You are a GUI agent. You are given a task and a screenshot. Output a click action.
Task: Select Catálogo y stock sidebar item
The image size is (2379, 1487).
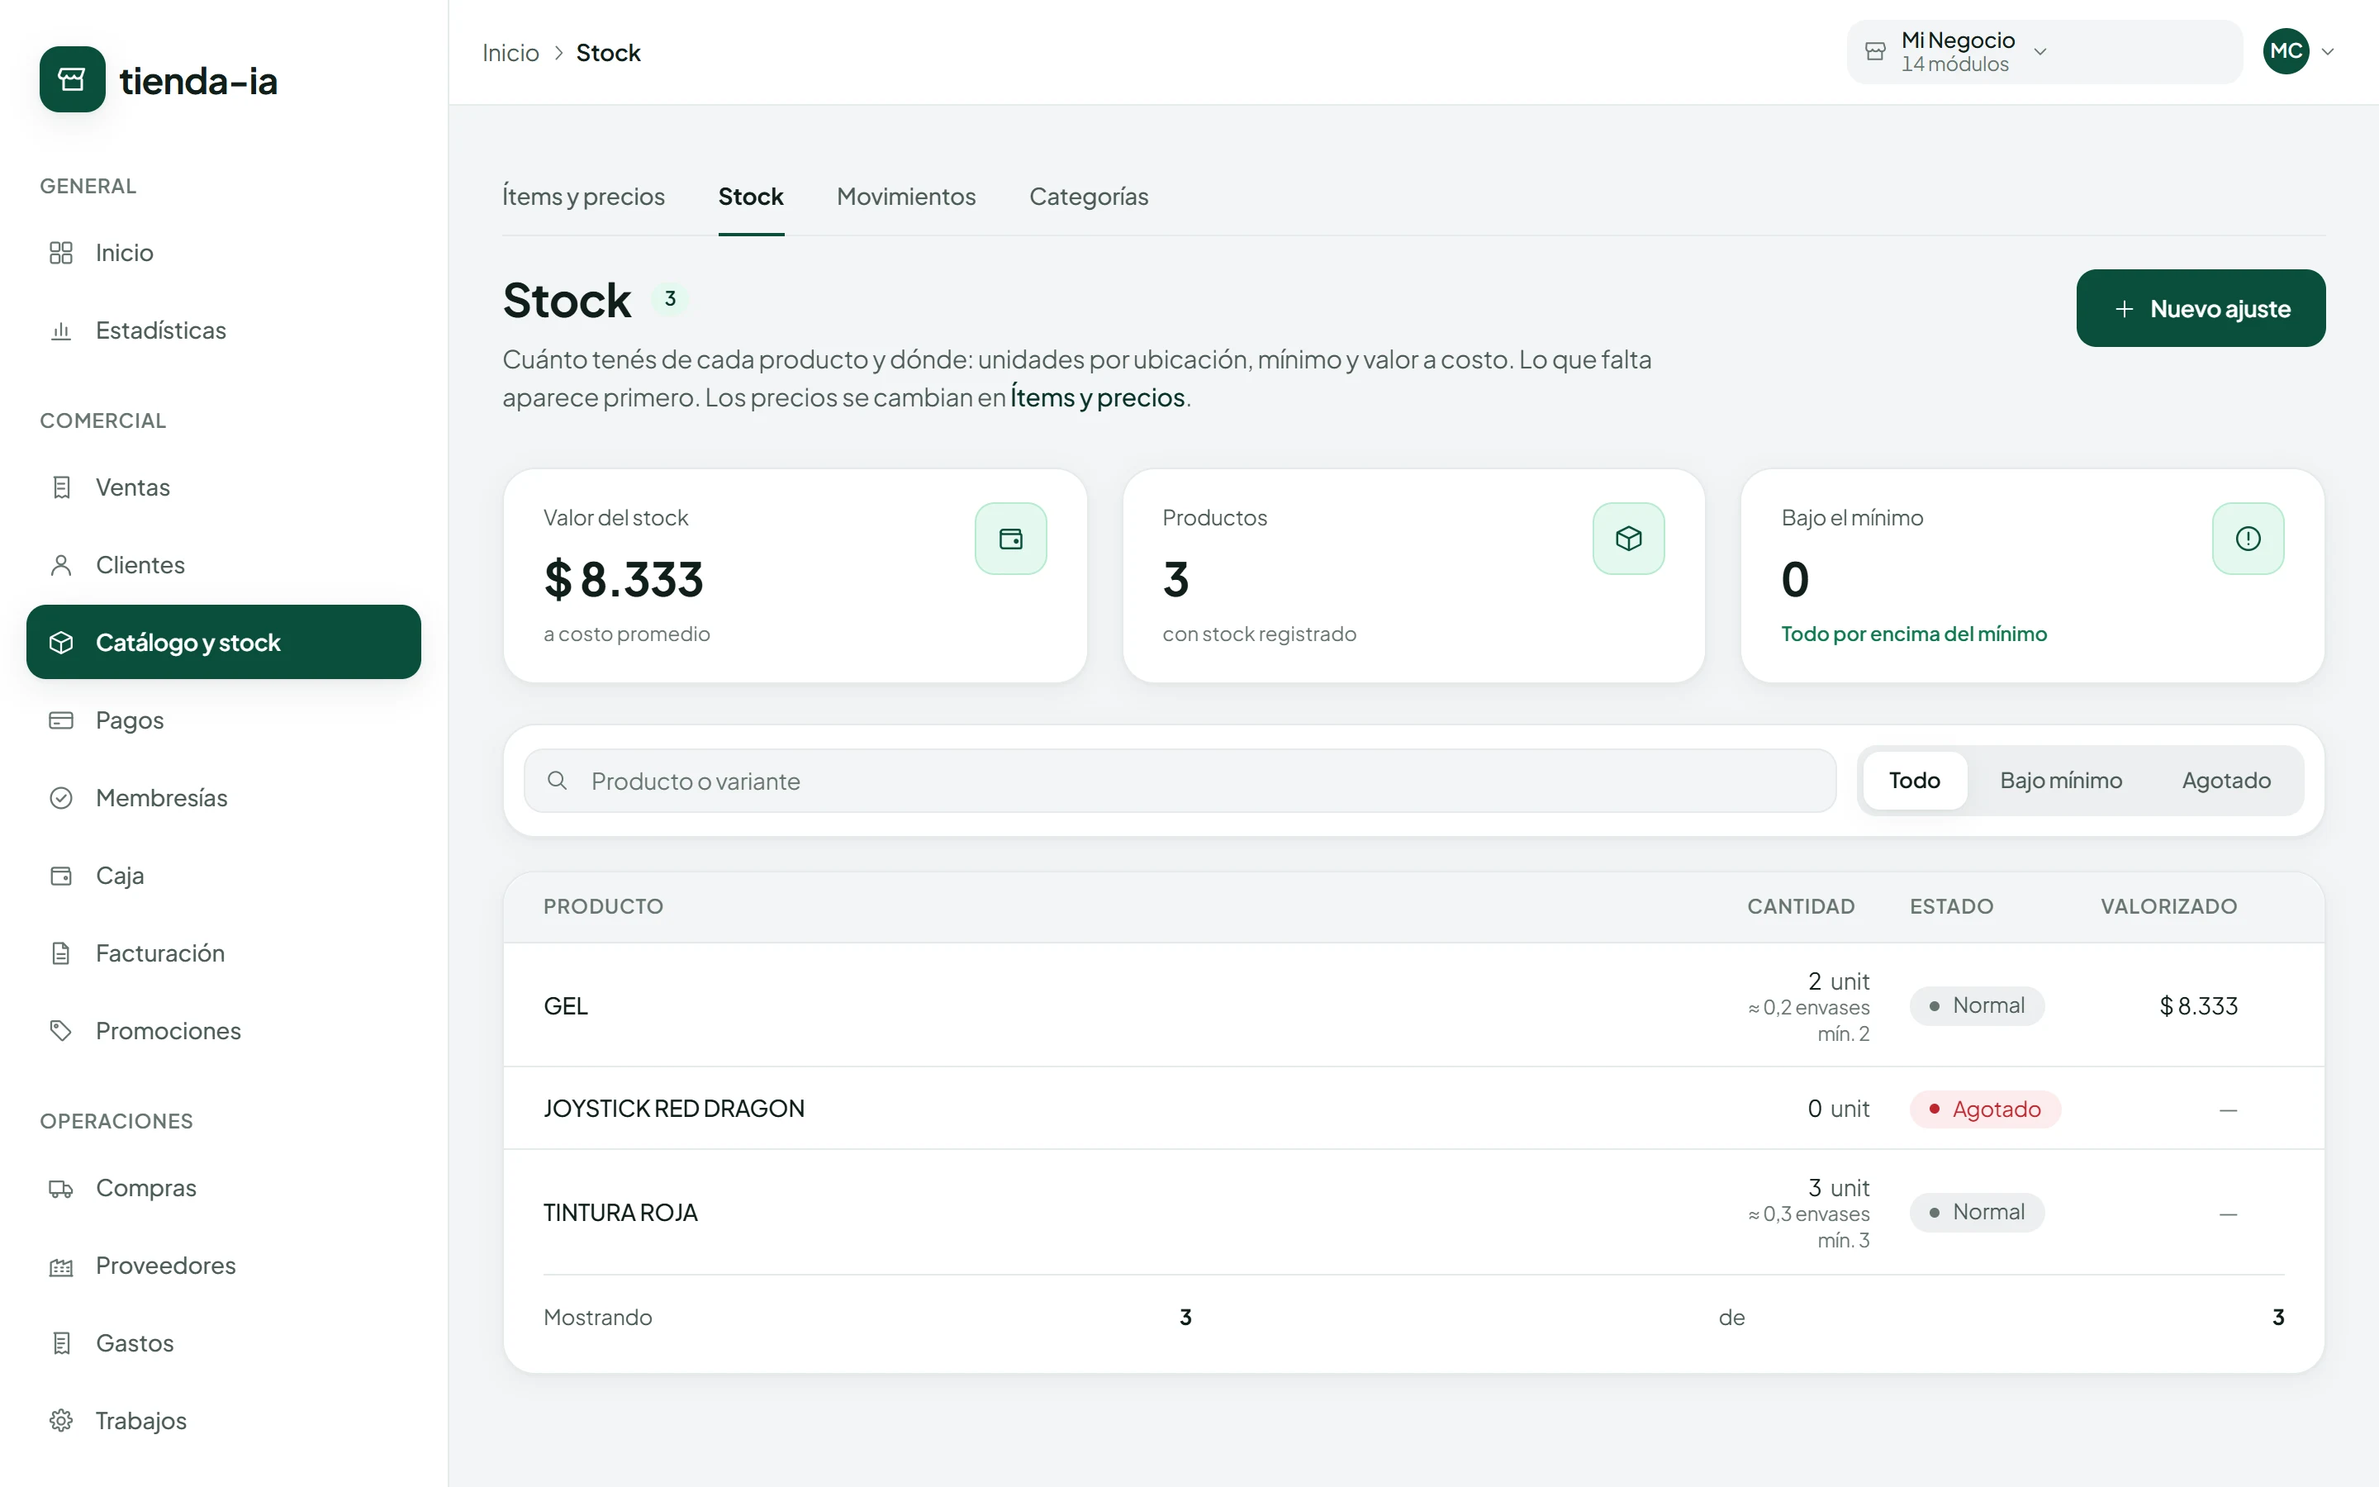(223, 642)
